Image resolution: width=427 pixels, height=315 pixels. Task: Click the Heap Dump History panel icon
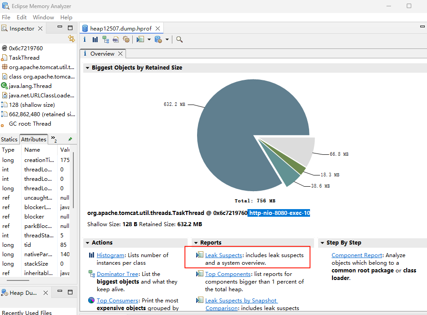(x=5, y=293)
